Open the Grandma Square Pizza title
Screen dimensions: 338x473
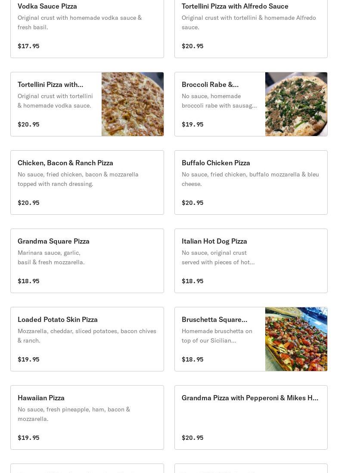(53, 241)
